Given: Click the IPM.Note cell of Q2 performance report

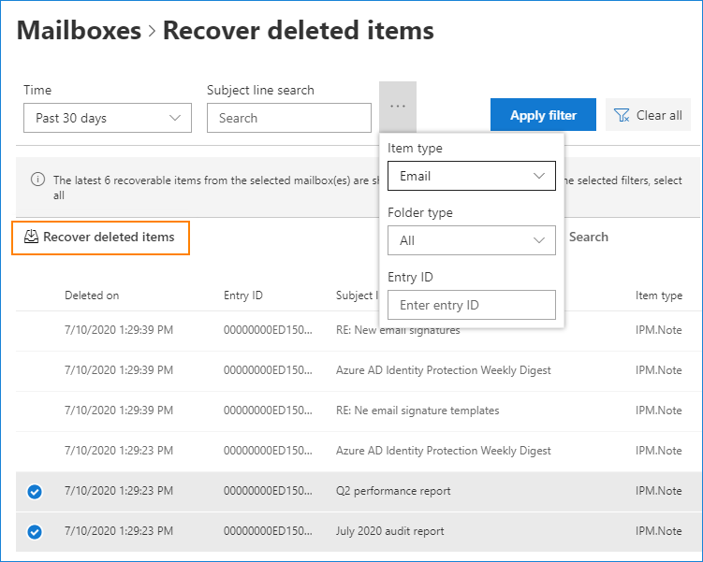Looking at the screenshot, I should click(658, 491).
